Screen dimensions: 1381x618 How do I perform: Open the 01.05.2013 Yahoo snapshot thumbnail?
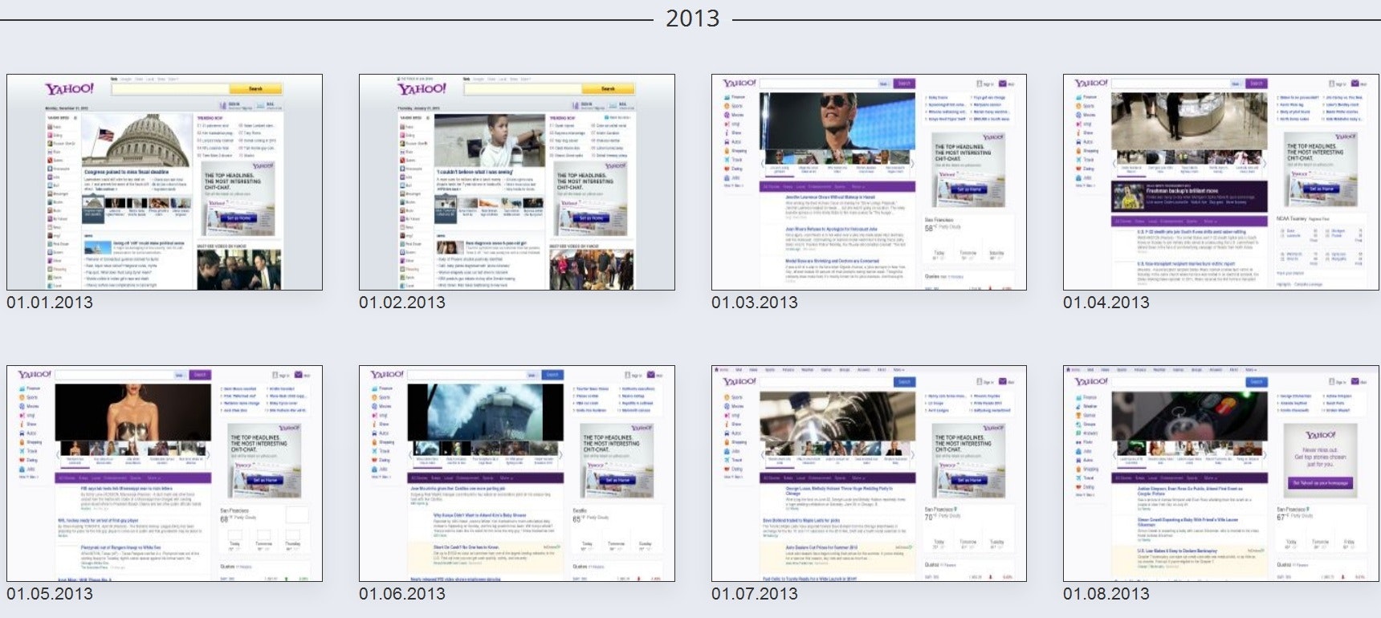tap(165, 474)
